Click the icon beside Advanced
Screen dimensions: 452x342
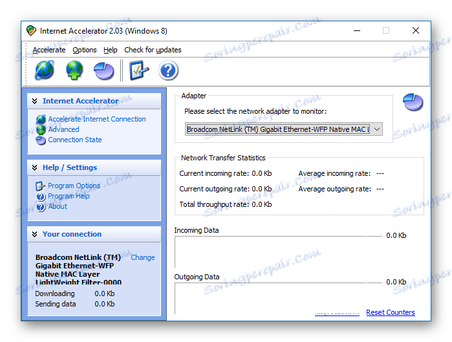(x=41, y=130)
